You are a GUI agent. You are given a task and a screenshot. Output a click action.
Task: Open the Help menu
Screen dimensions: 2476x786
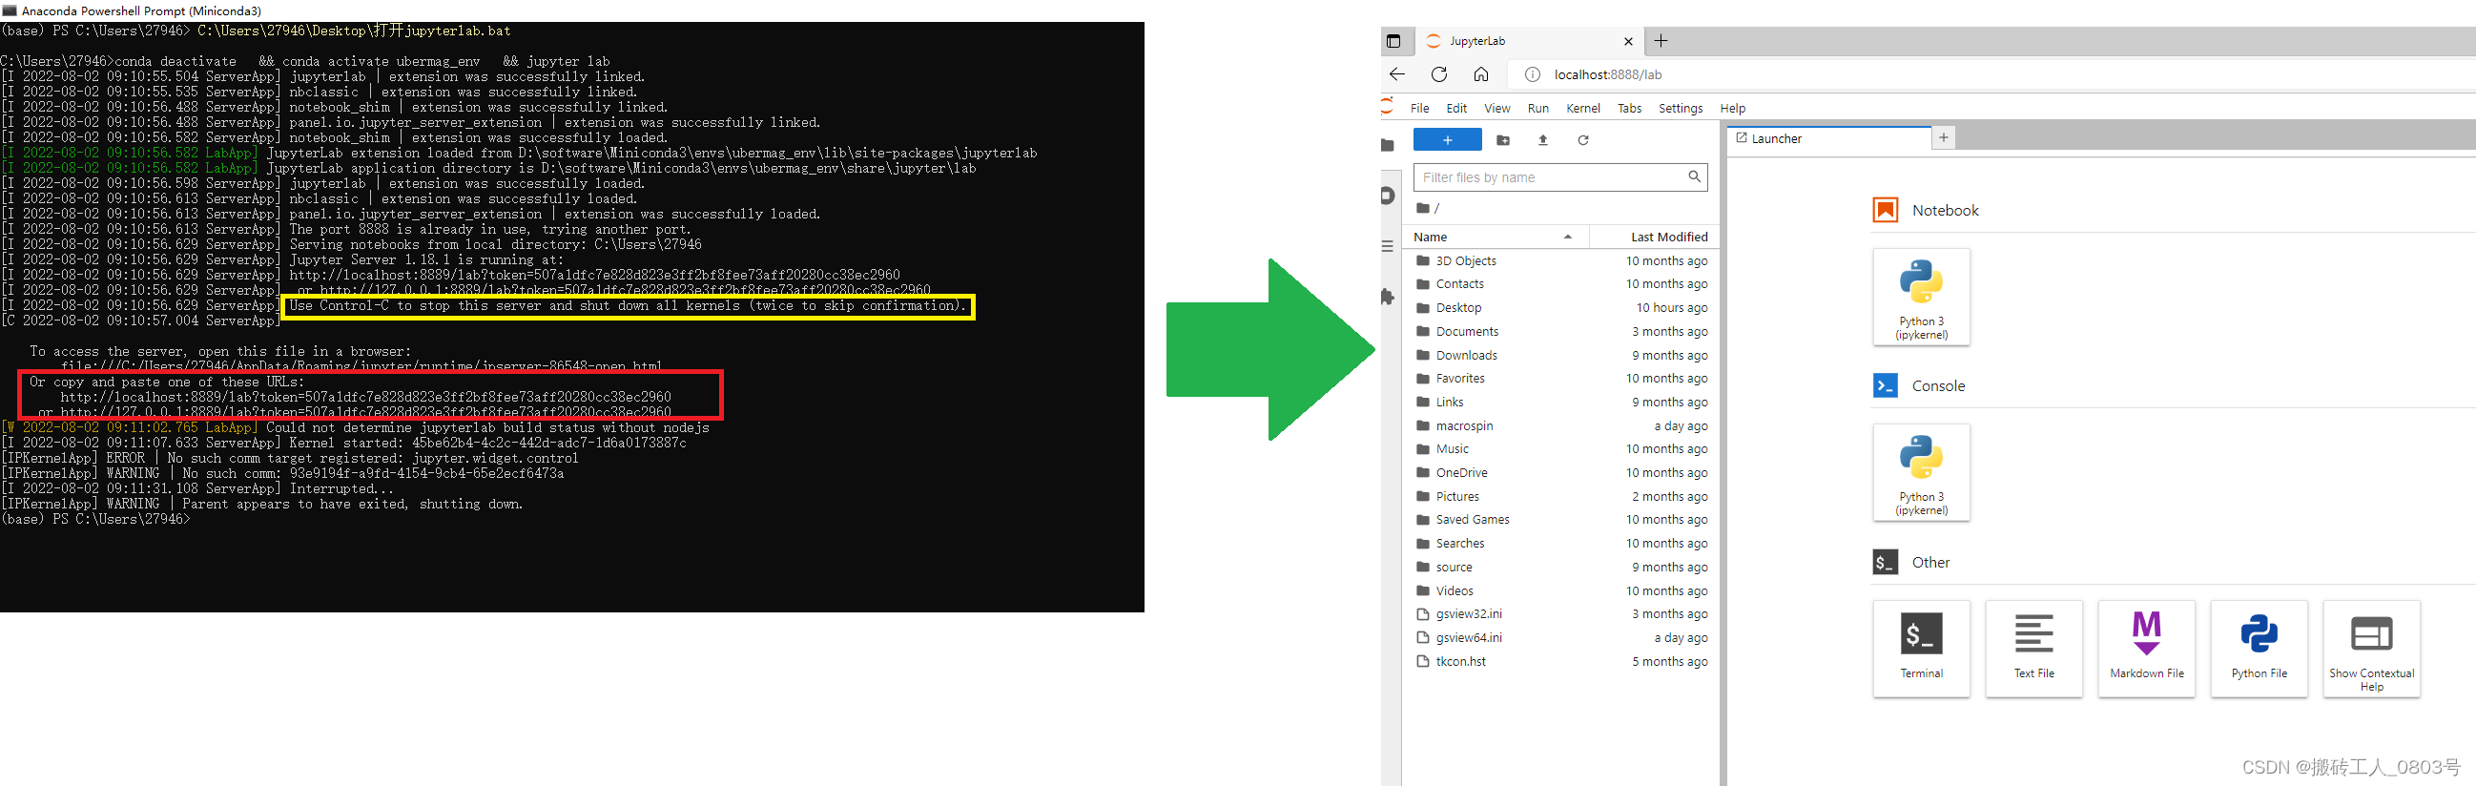coord(1732,109)
